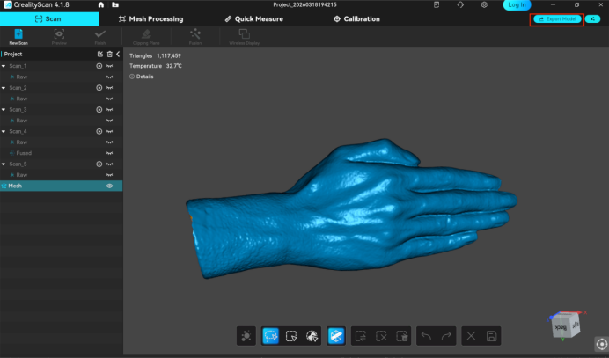Reset view with bottom-right target icon
The image size is (609, 358).
pyautogui.click(x=600, y=344)
